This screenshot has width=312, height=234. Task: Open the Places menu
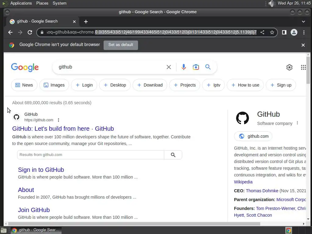coord(42,3)
